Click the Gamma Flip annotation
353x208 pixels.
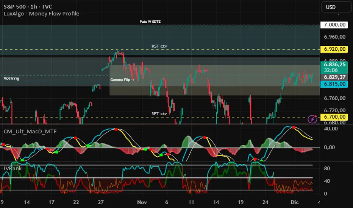(x=122, y=79)
